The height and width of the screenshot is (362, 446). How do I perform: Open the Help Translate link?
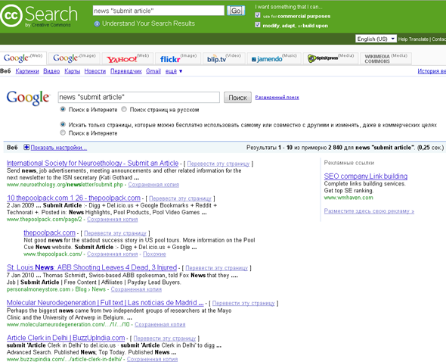(413, 39)
